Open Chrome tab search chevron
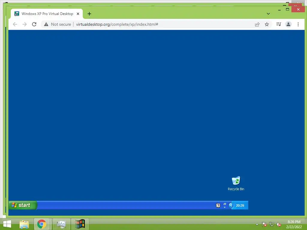The width and height of the screenshot is (307, 230). point(268,14)
